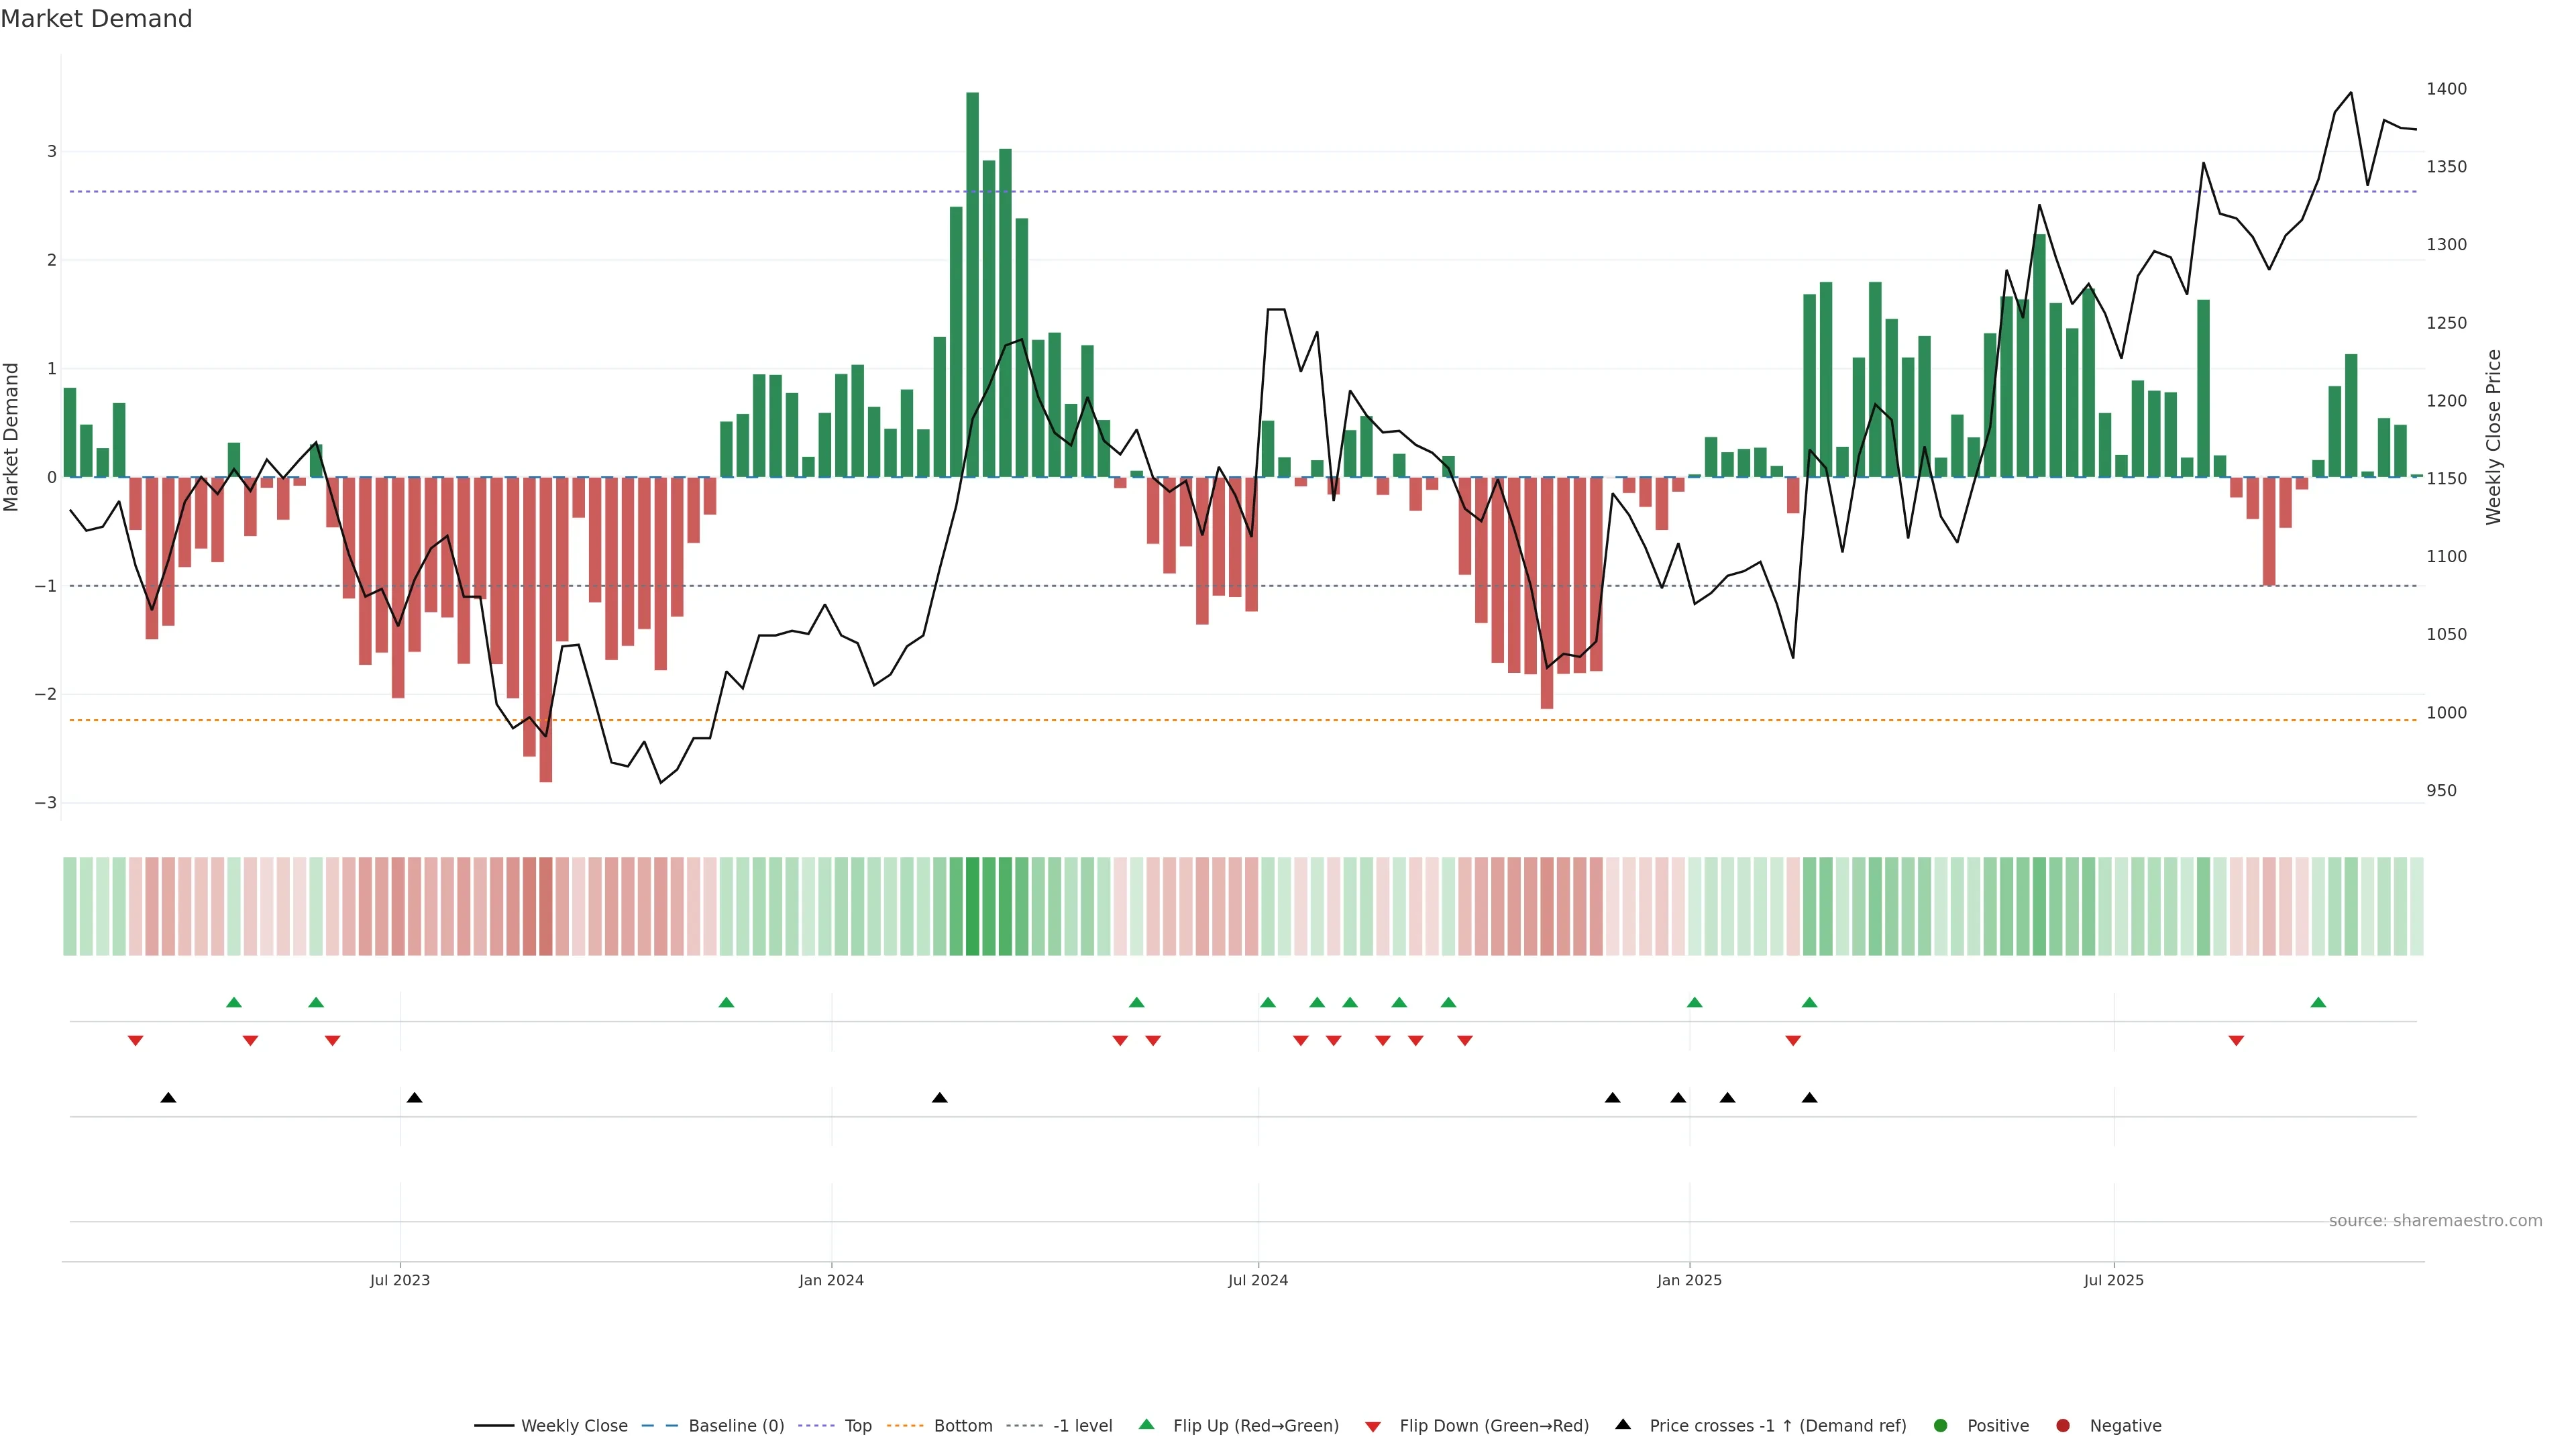
Task: Click the green Positive legend circle
Action: (x=1940, y=1425)
